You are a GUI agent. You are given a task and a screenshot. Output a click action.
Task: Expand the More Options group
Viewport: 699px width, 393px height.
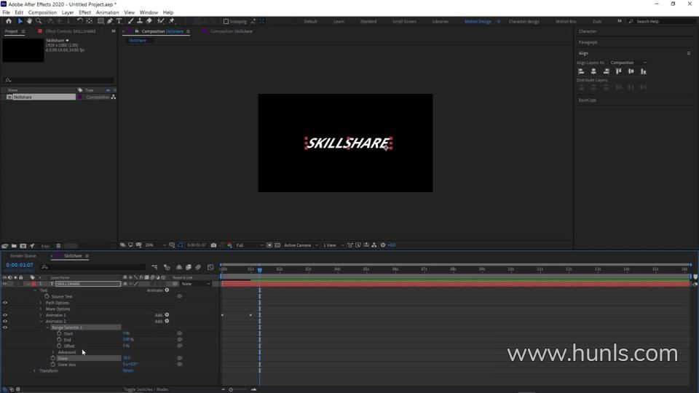[41, 309]
